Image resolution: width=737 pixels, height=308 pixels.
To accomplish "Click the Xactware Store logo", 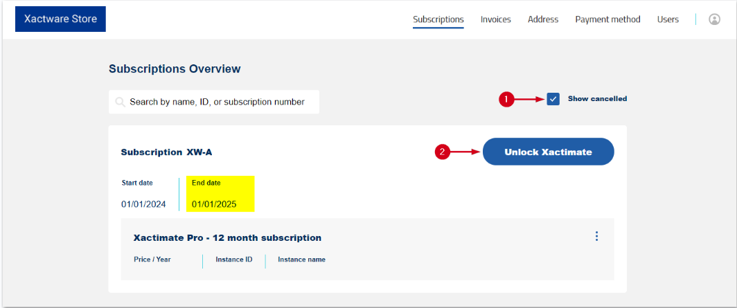I will click(61, 19).
